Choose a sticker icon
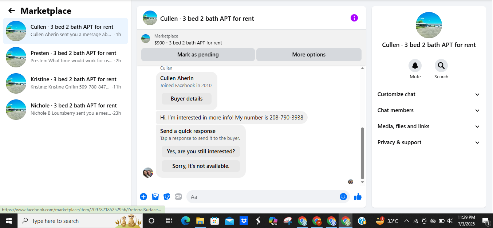Viewport: 493px width, 228px height. click(167, 197)
